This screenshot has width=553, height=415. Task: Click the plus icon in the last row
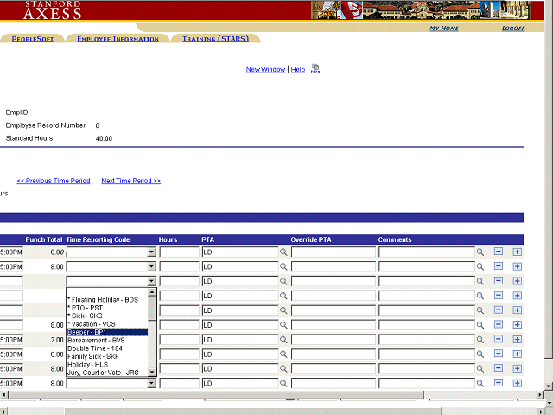[x=518, y=383]
